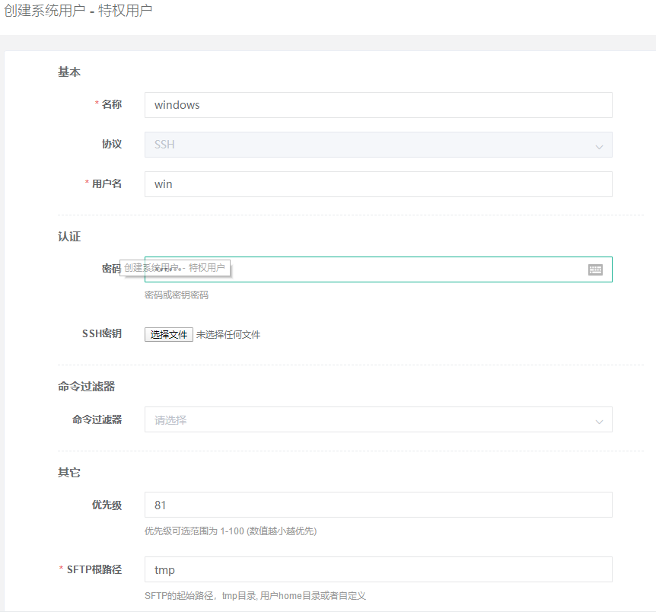Open the 协议 SSH dropdown

coord(378,145)
